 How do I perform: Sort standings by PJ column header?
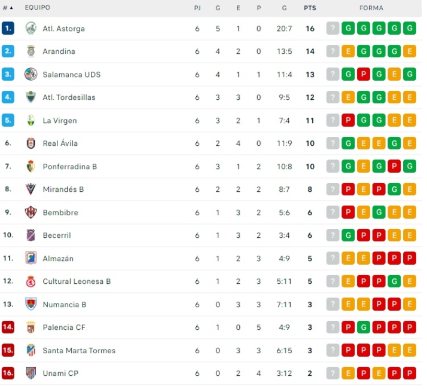[x=197, y=8]
